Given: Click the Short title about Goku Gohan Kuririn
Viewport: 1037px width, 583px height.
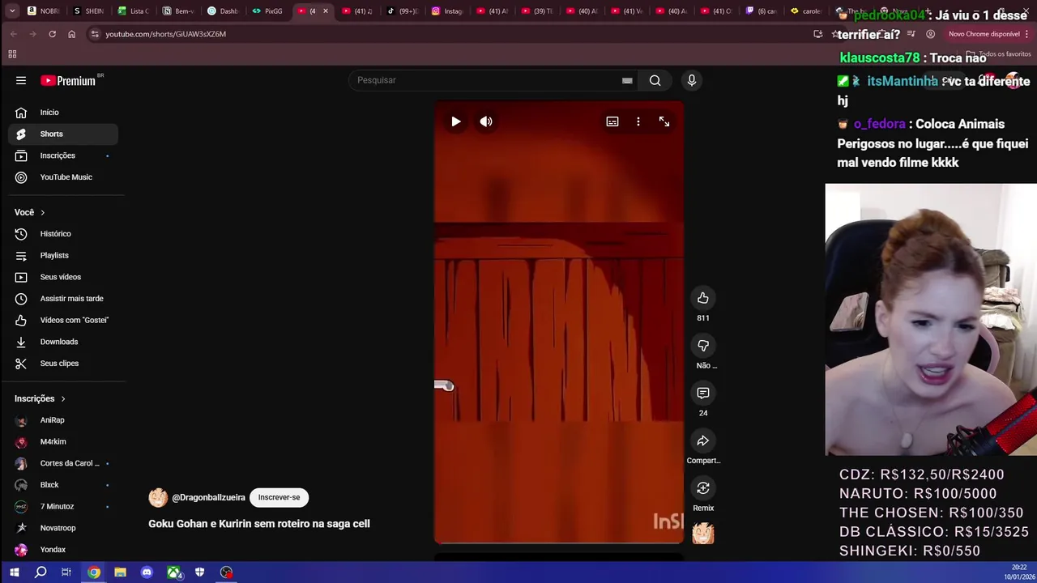Looking at the screenshot, I should coord(259,524).
